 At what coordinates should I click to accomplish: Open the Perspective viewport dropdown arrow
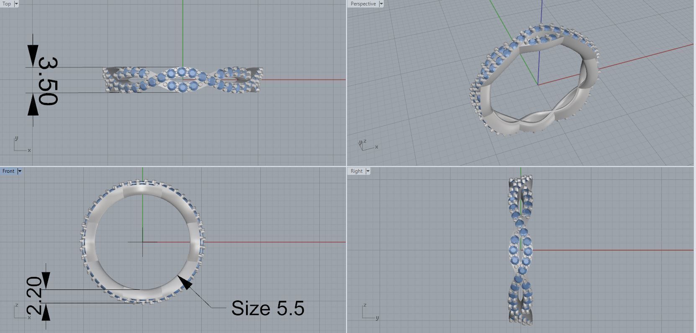point(381,4)
